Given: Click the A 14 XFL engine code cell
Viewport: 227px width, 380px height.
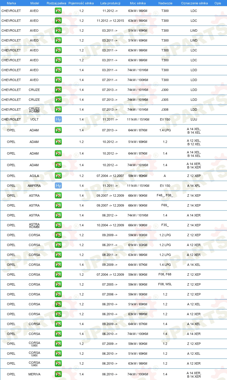Looking at the screenshot, I should click(x=194, y=186).
